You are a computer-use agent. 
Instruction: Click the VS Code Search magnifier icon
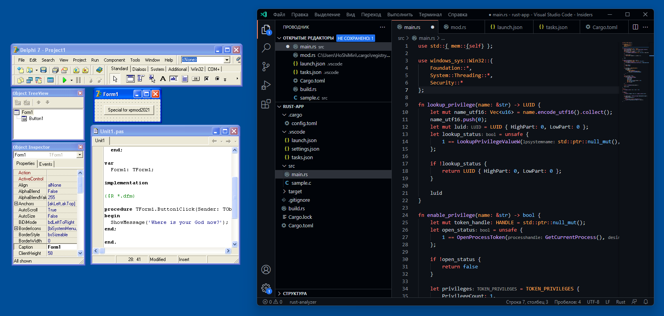266,48
